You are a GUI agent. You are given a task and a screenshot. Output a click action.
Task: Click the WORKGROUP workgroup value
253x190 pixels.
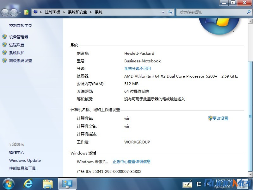(137, 142)
